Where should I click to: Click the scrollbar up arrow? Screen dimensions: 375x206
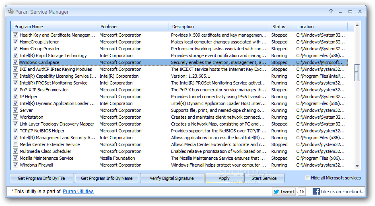pos(357,25)
